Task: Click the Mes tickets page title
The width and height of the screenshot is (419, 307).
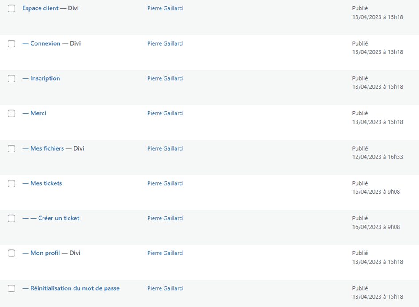Action: (46, 183)
